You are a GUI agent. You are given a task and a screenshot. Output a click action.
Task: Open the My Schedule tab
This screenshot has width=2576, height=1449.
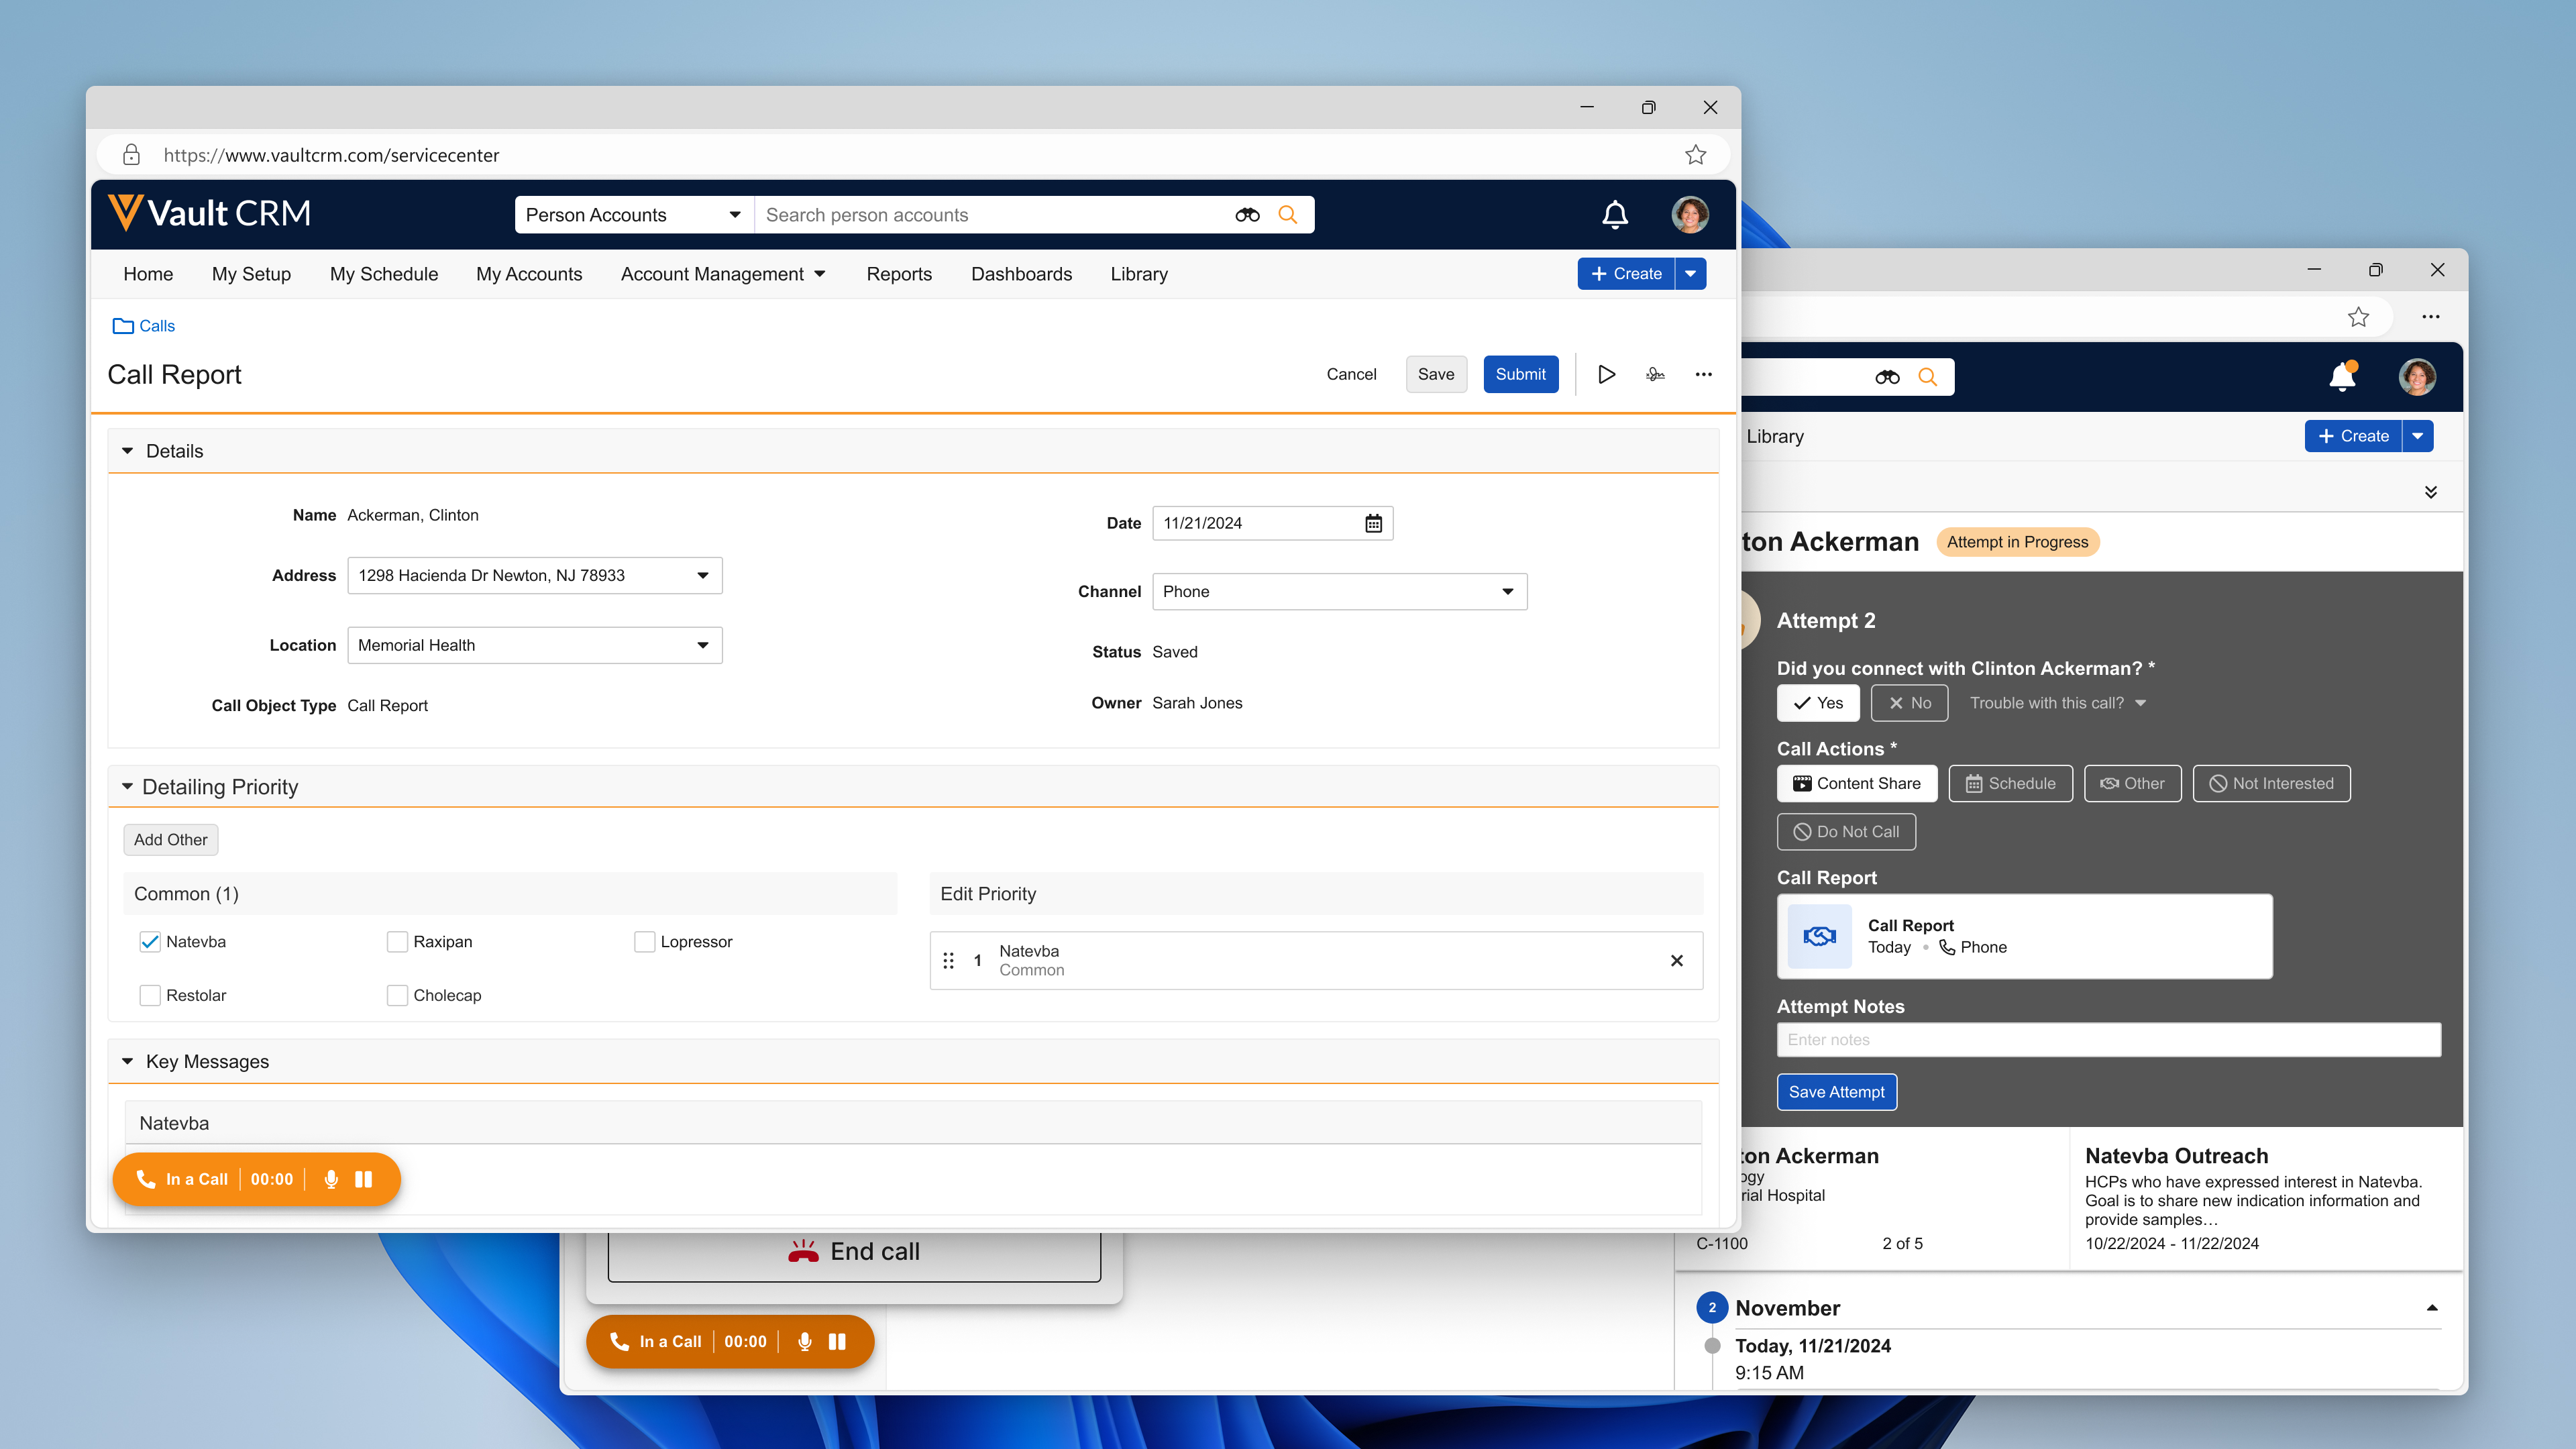pos(383,274)
